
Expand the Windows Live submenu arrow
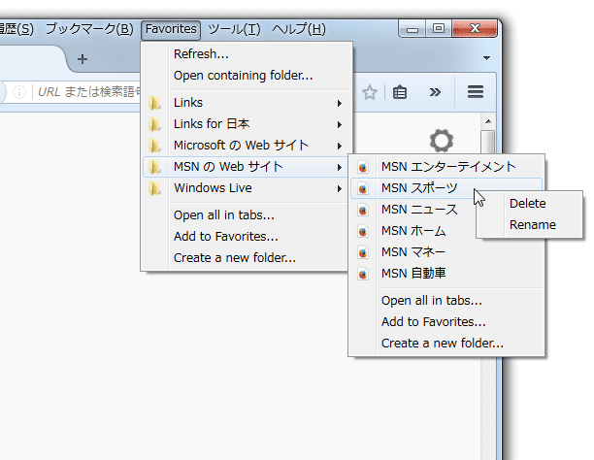coord(340,188)
